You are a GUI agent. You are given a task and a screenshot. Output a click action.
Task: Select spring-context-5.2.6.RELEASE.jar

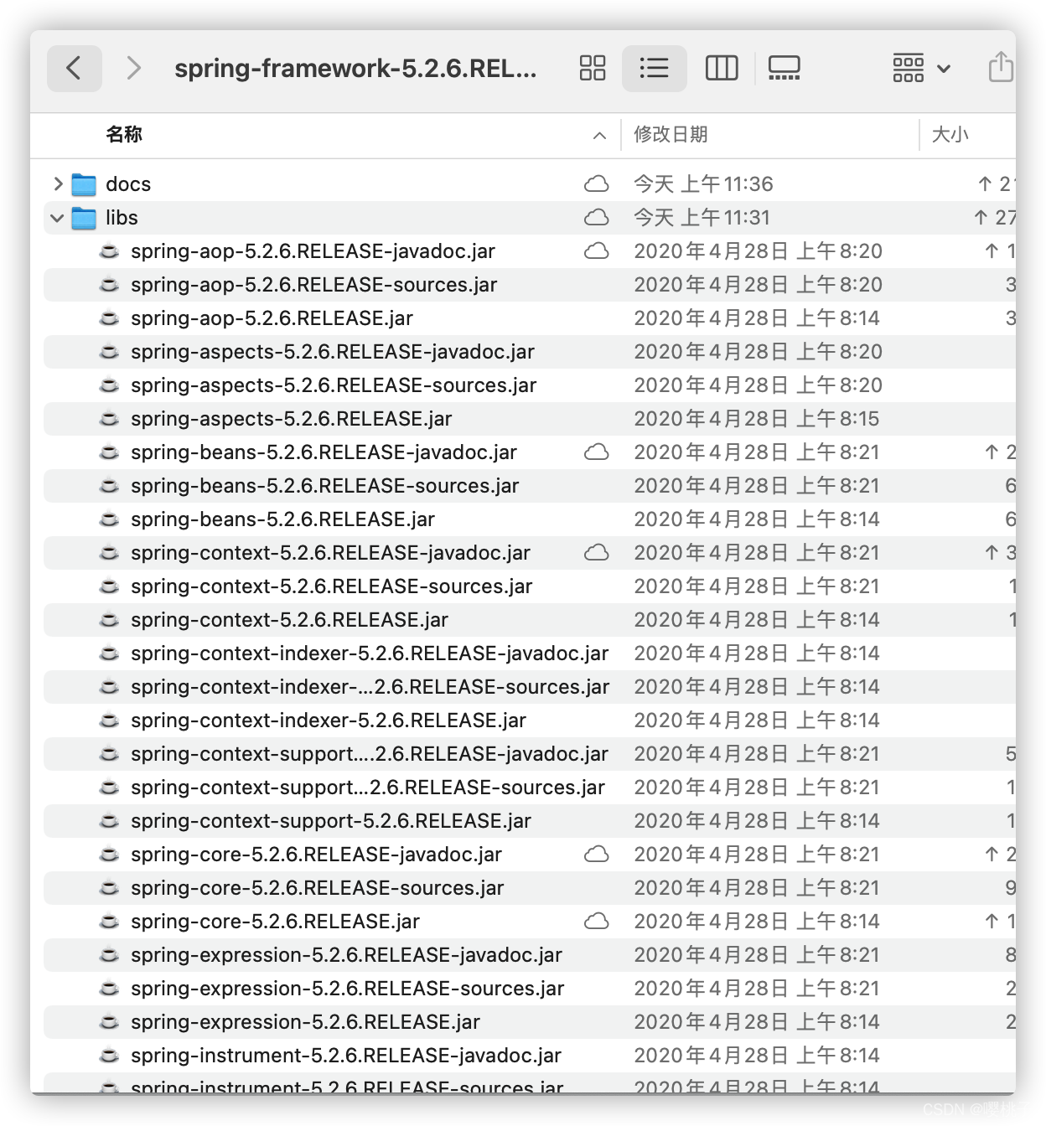click(289, 620)
